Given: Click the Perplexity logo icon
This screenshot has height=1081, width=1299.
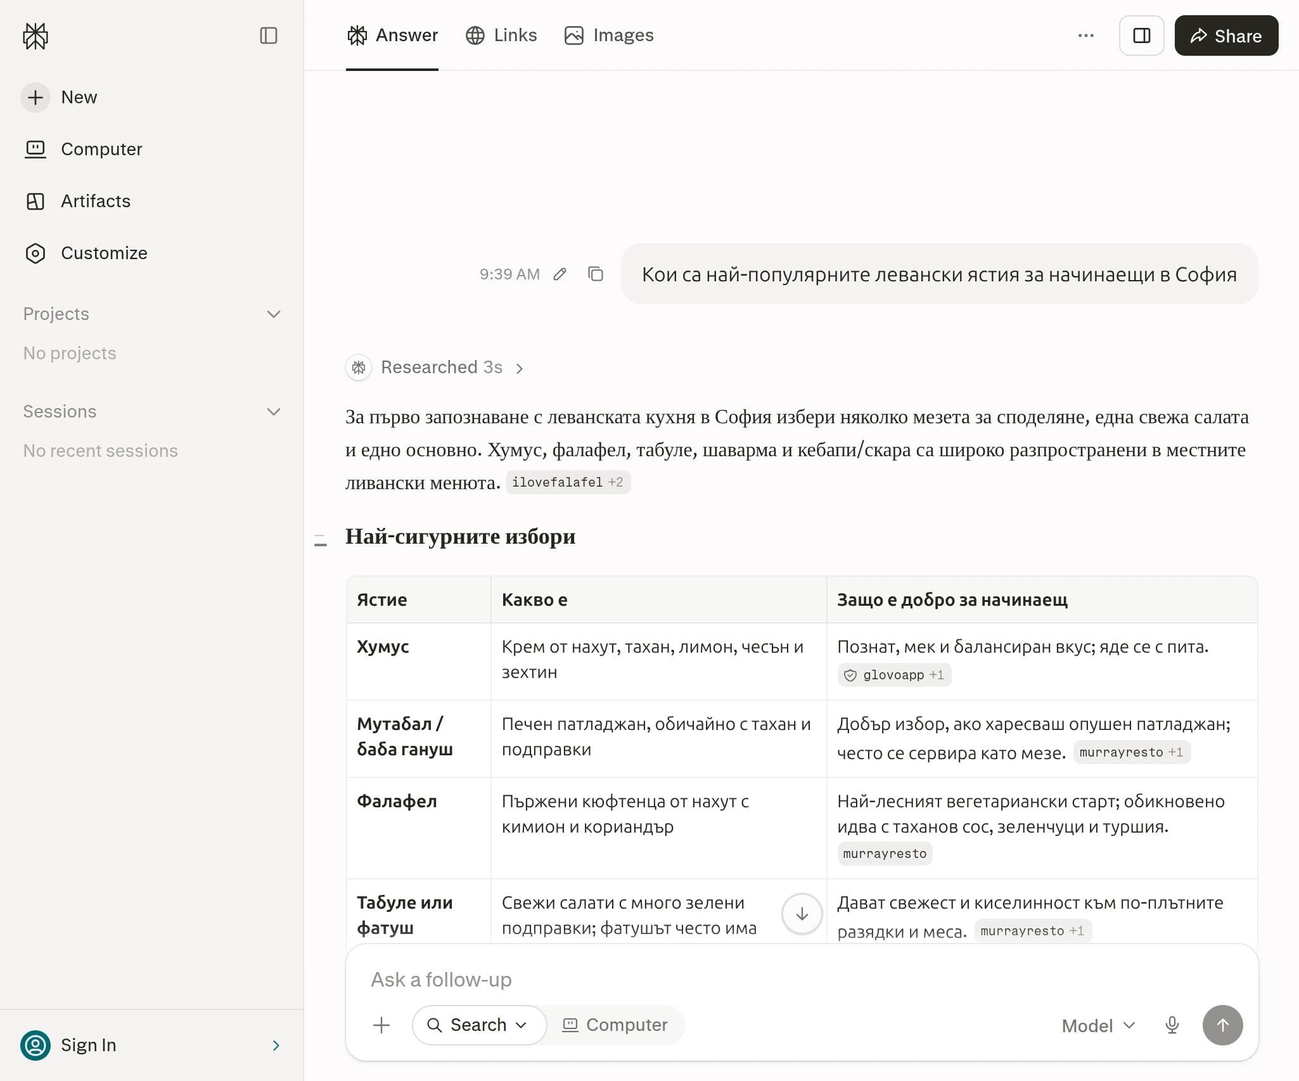Looking at the screenshot, I should point(35,35).
